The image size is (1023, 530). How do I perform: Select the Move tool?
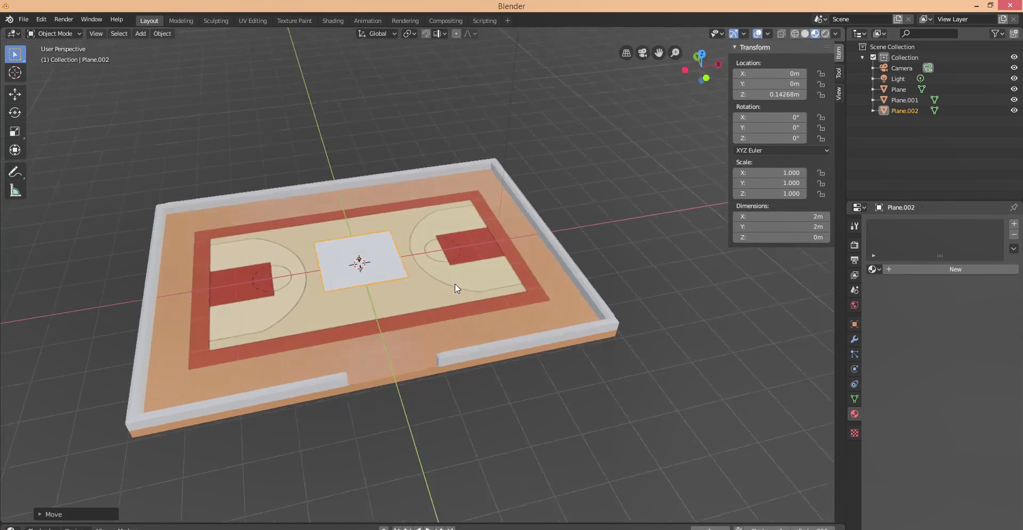tap(15, 94)
